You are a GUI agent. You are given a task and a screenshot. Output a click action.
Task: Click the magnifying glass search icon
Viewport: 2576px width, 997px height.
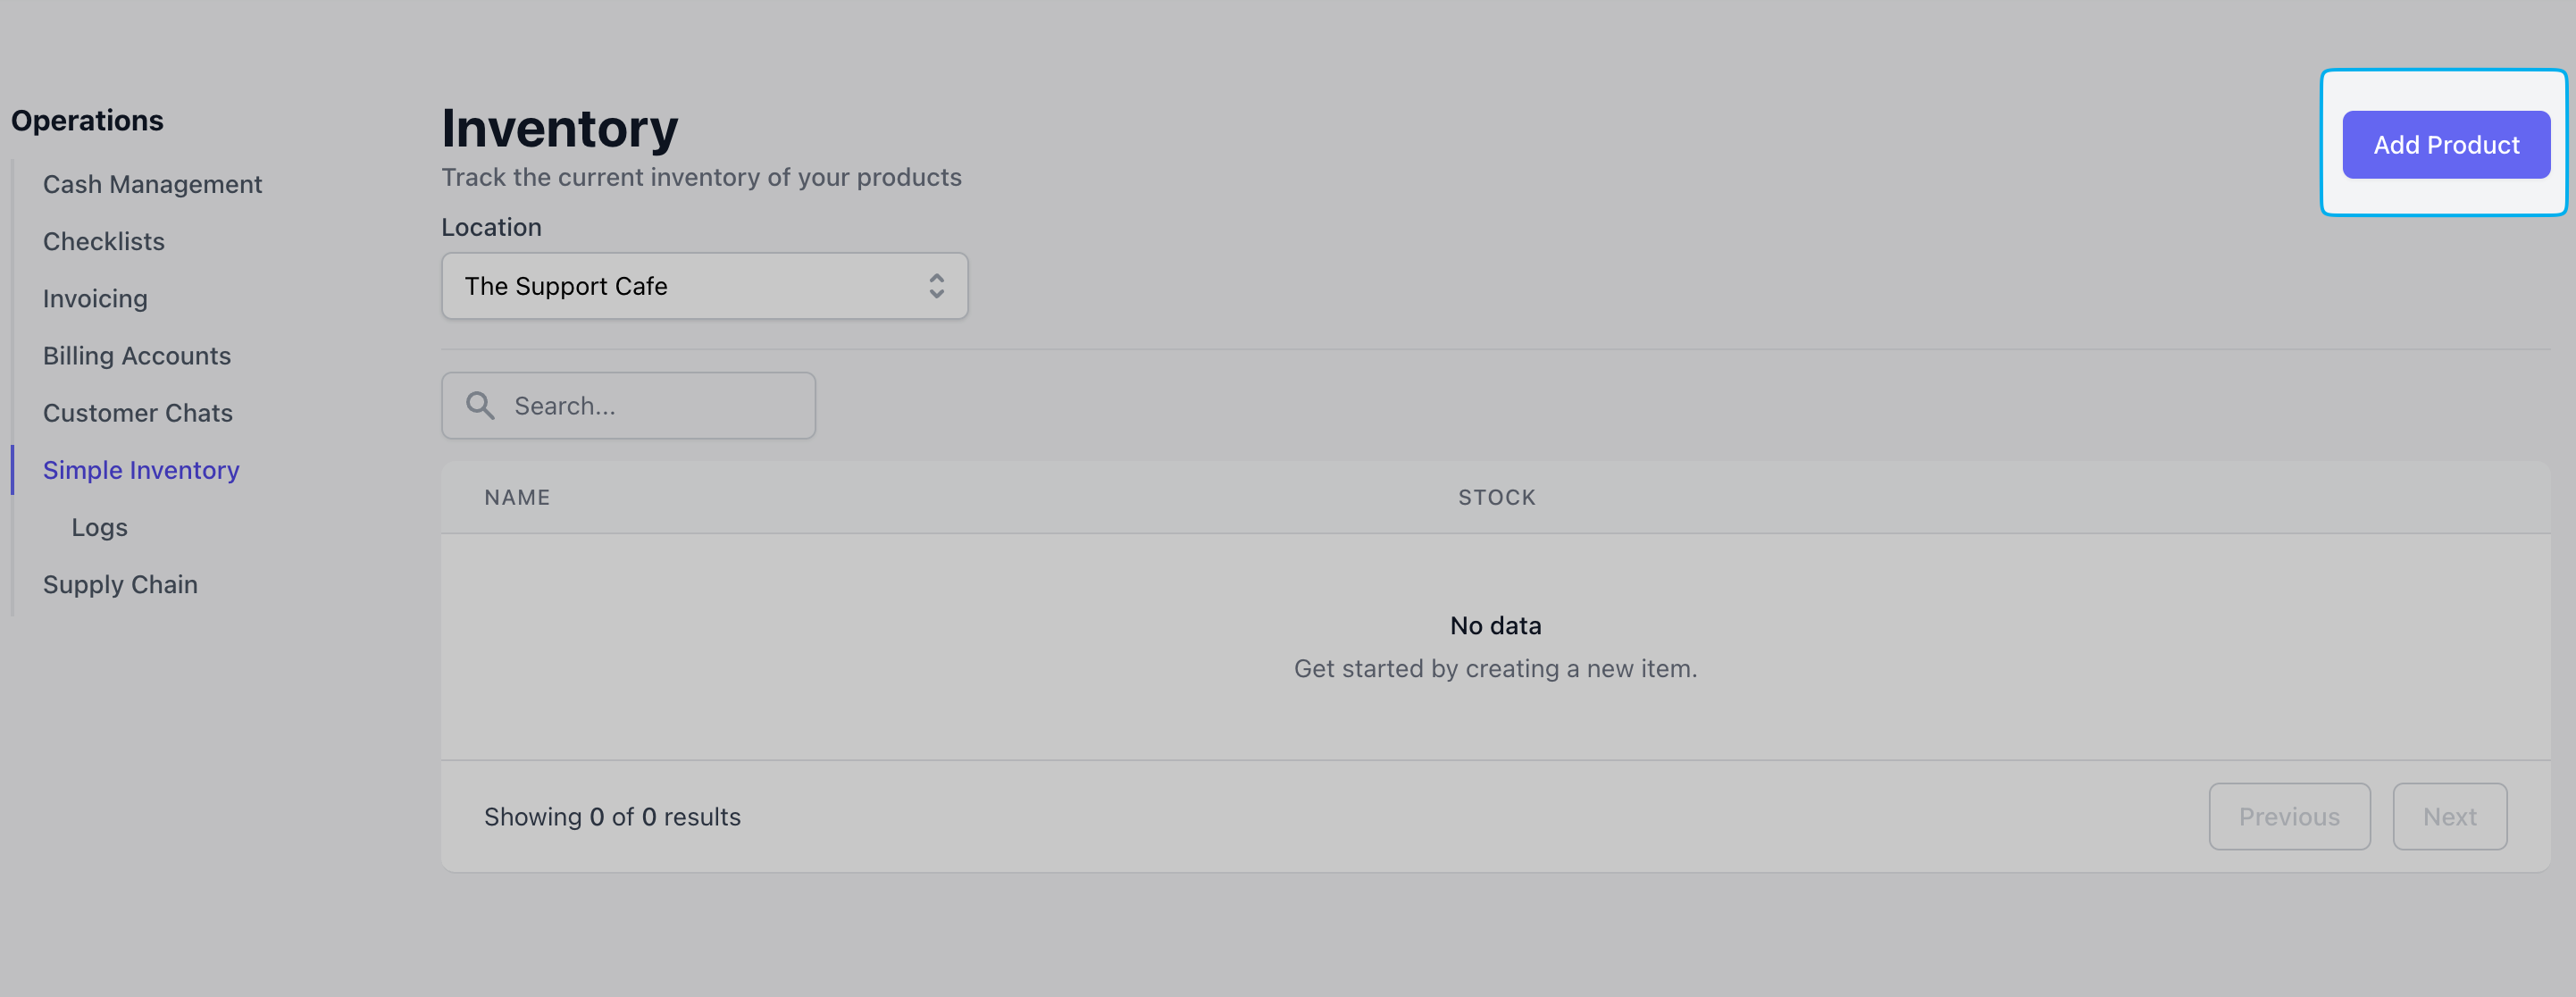480,406
